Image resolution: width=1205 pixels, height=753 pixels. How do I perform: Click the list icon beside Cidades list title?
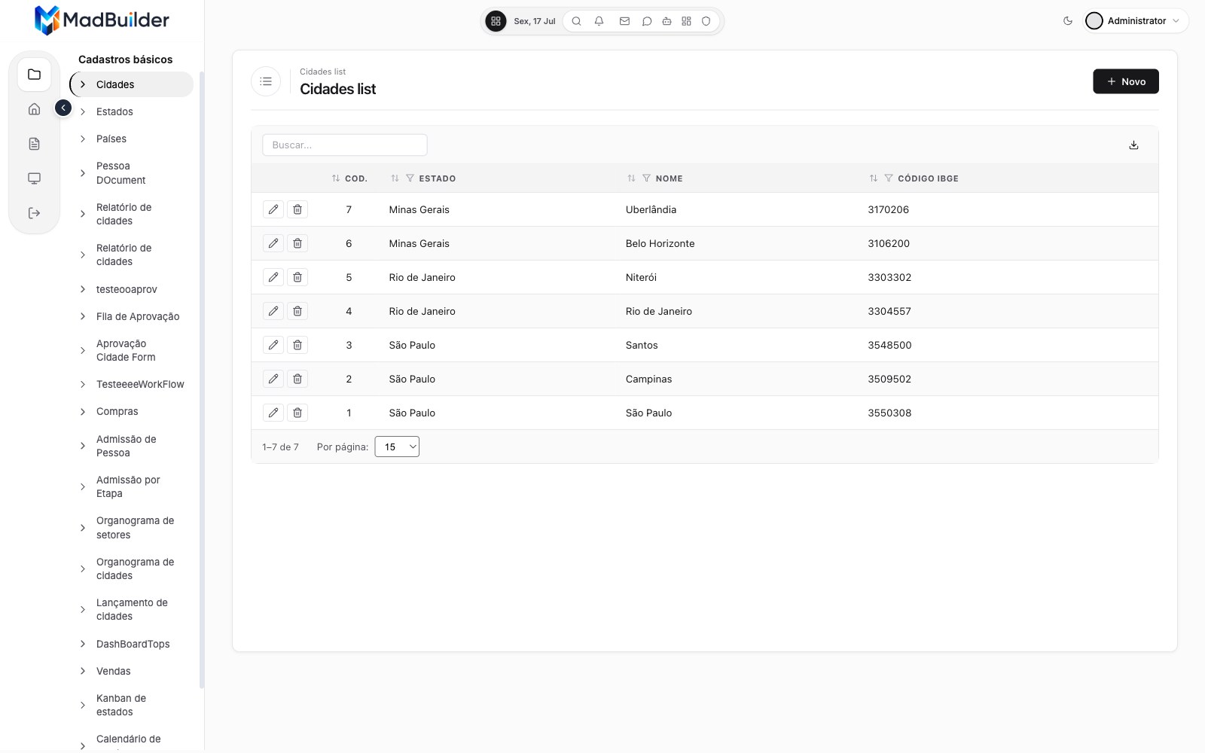(x=266, y=81)
